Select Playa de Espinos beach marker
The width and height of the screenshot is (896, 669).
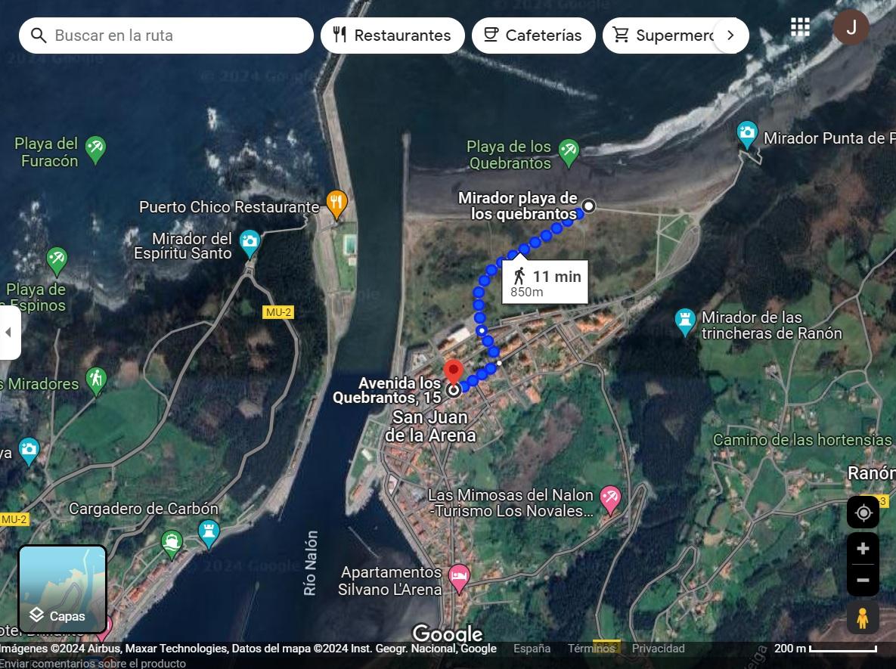(57, 261)
